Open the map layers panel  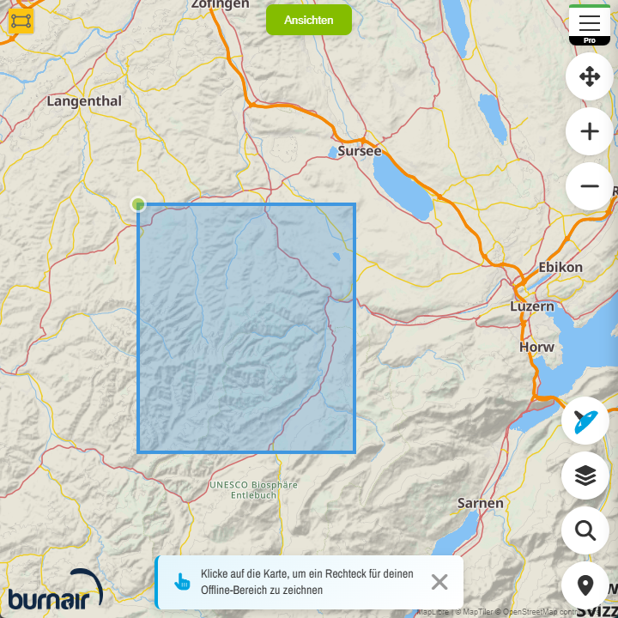(x=585, y=475)
